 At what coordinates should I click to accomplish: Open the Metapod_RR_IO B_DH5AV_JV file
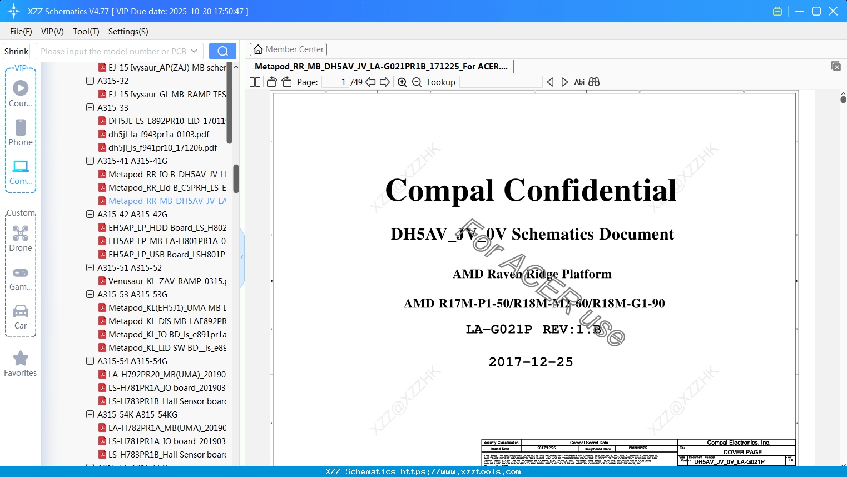(162, 174)
